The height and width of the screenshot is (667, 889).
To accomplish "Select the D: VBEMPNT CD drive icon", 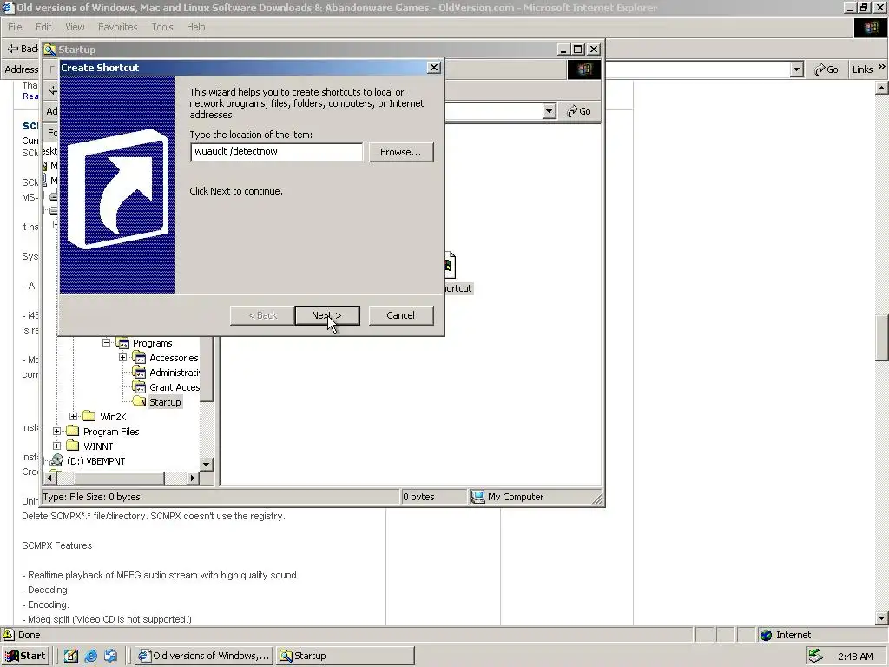I will pos(56,460).
